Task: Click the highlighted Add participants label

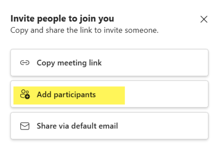Action: [66, 95]
